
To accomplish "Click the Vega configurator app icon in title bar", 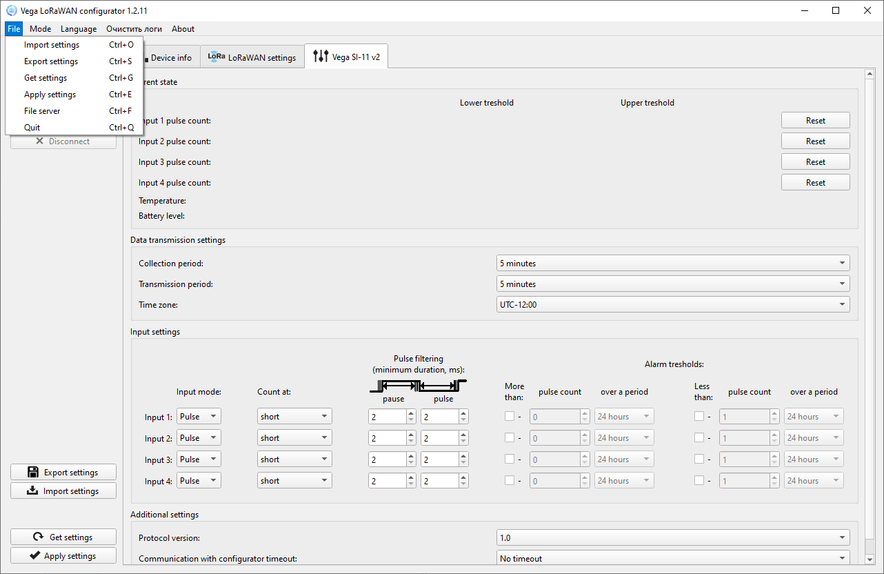I will coord(11,10).
